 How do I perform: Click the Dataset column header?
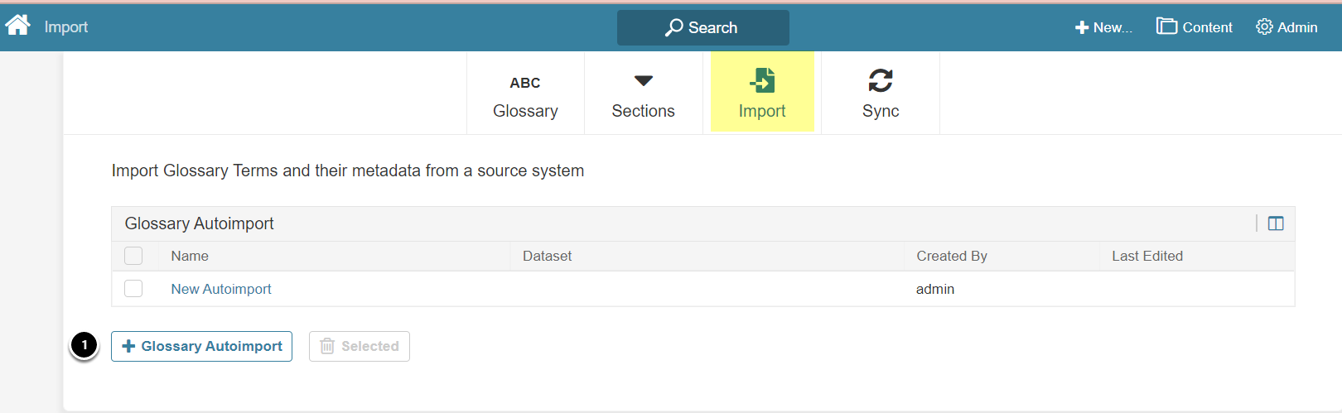tap(547, 256)
